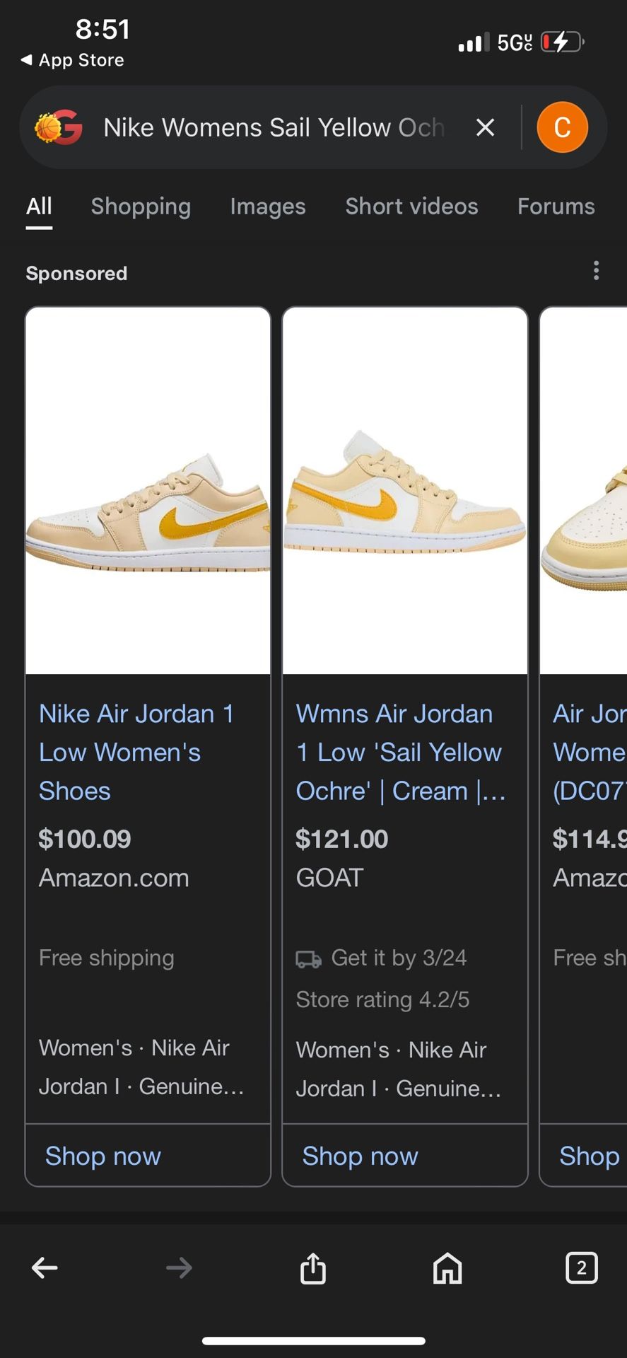Return to App Store via back link

[74, 61]
